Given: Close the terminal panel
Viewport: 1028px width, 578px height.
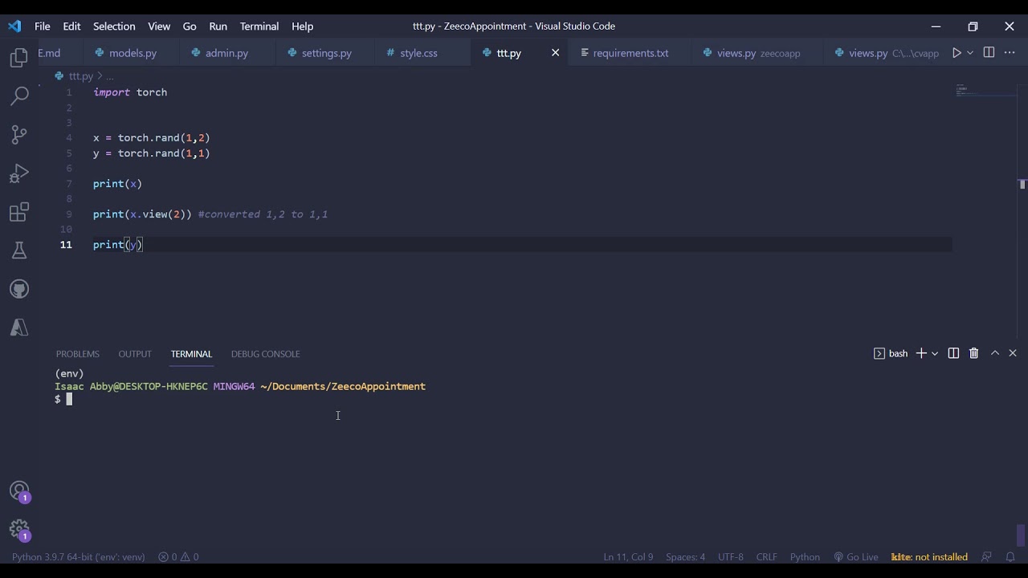Looking at the screenshot, I should click(1013, 353).
